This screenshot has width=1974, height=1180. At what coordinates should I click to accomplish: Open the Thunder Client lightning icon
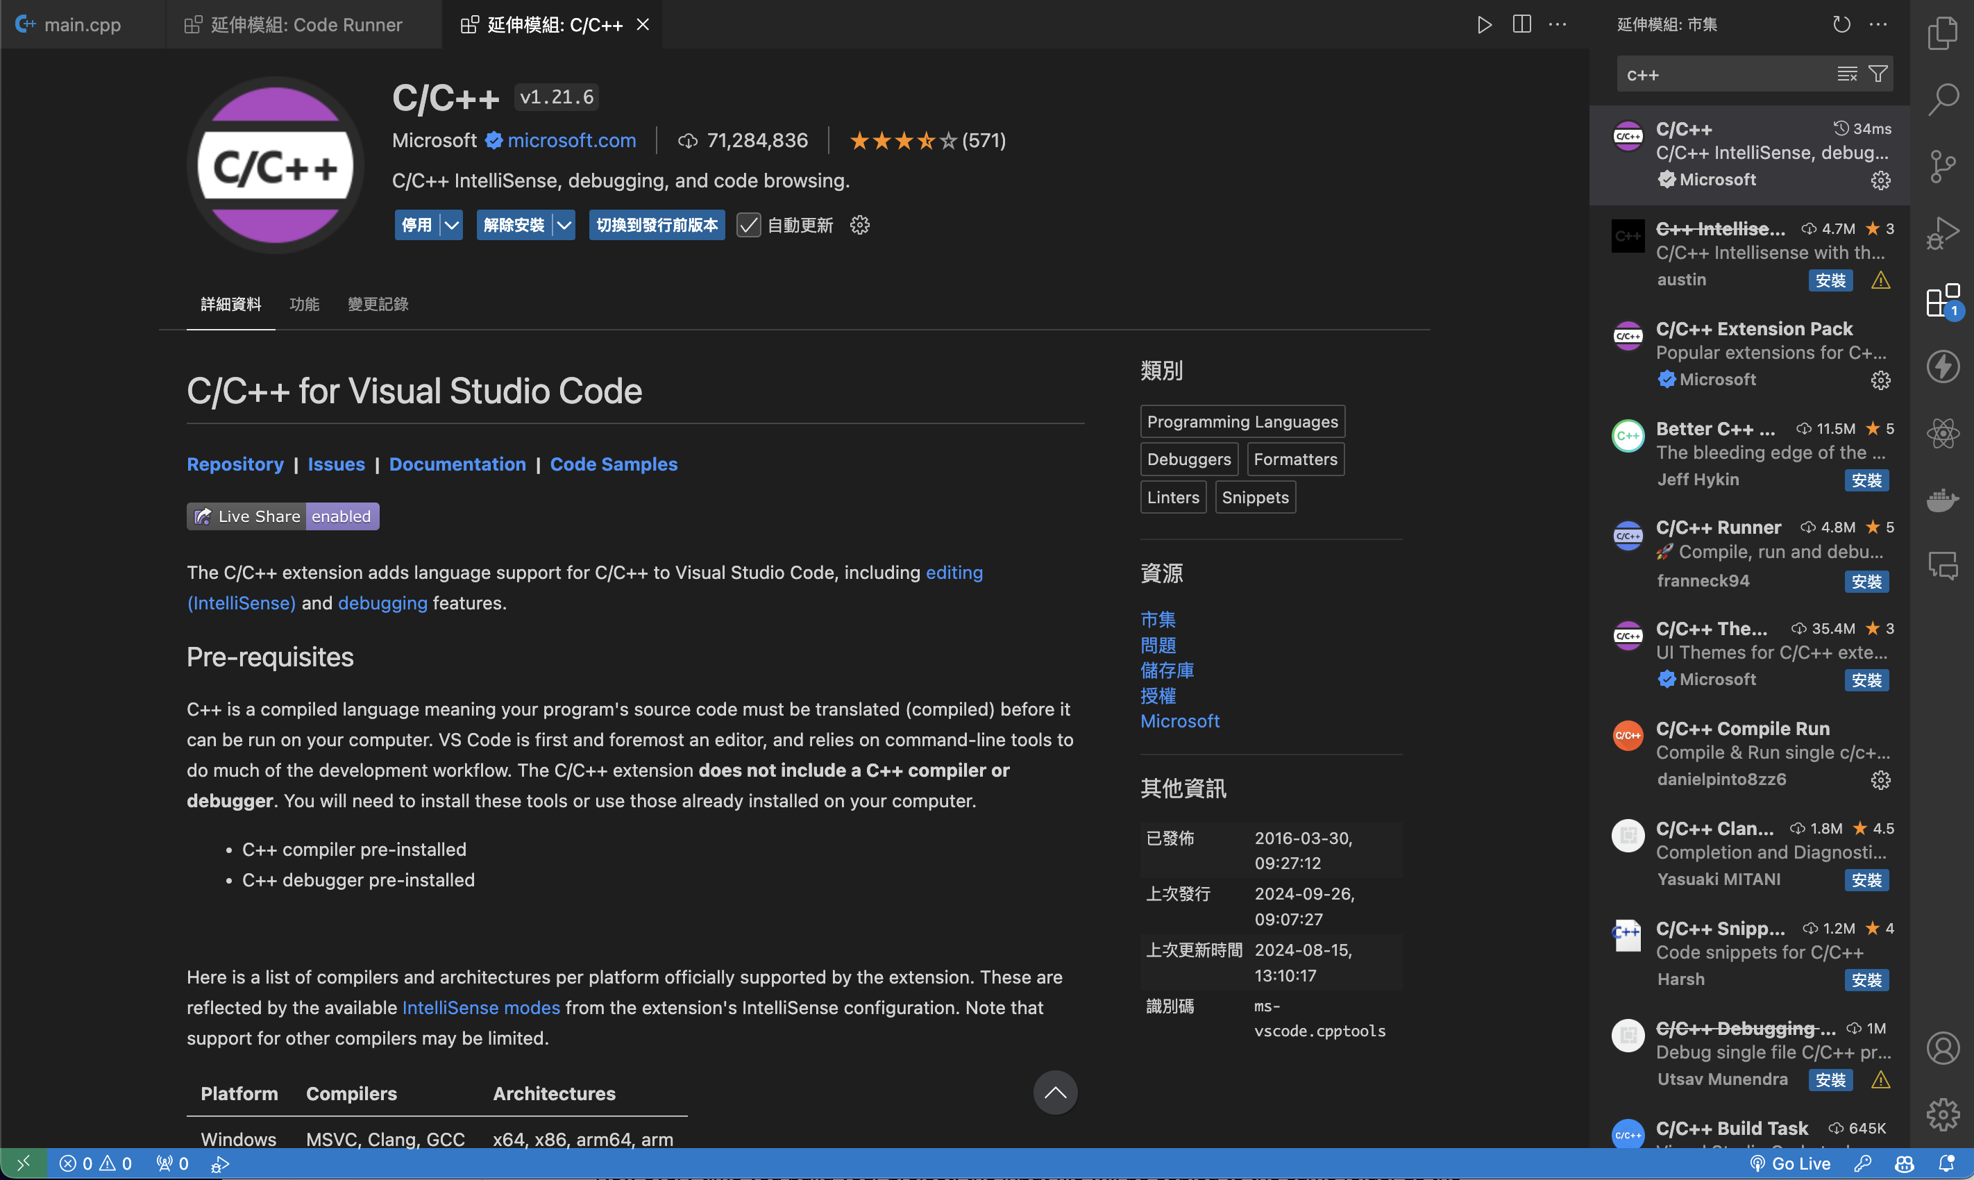[x=1942, y=366]
